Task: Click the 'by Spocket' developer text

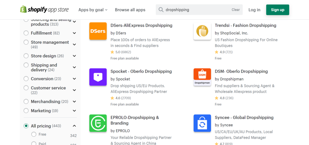Action: [120, 79]
